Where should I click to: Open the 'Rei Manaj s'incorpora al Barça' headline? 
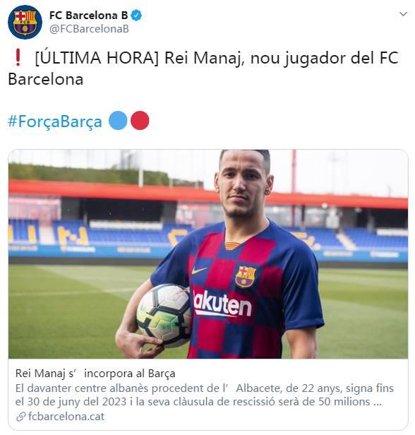point(95,374)
